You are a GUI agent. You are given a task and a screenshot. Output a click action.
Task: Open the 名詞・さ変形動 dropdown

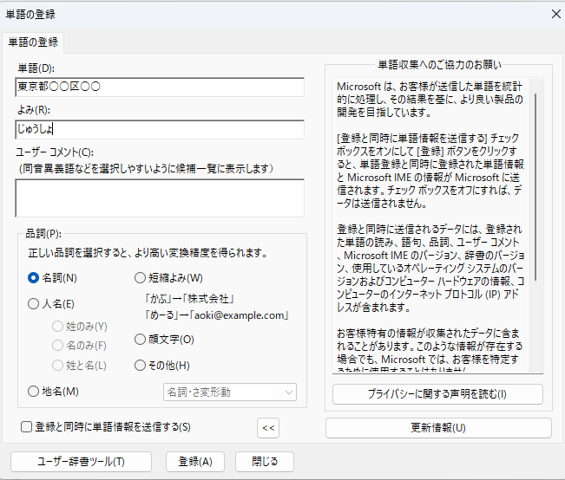230,392
